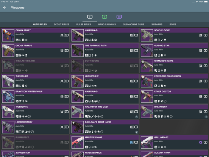The height and width of the screenshot is (157, 209).
Task: Select Solemn Hymn weapon name
Action: [162, 152]
